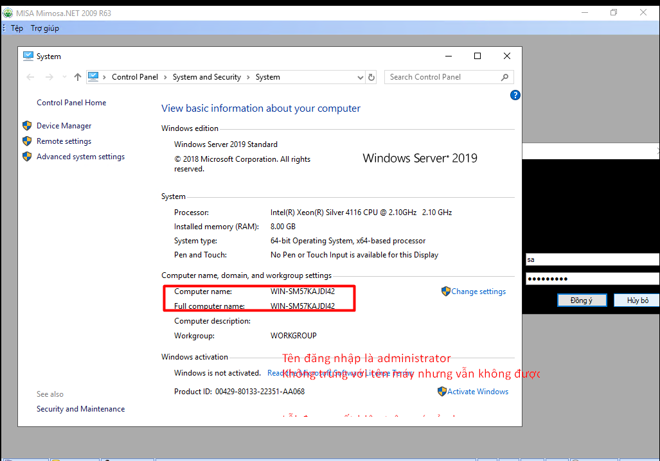Screen dimensions: 660x461
Task: Click the refresh icon beside address bar
Action: pyautogui.click(x=371, y=77)
